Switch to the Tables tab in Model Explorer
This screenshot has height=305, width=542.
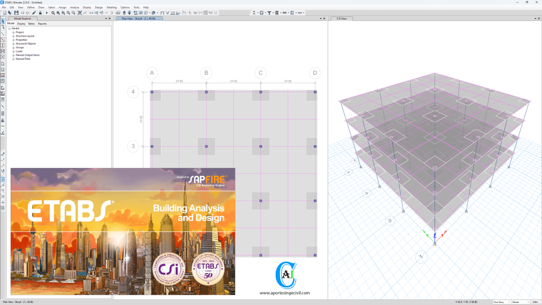[31, 23]
